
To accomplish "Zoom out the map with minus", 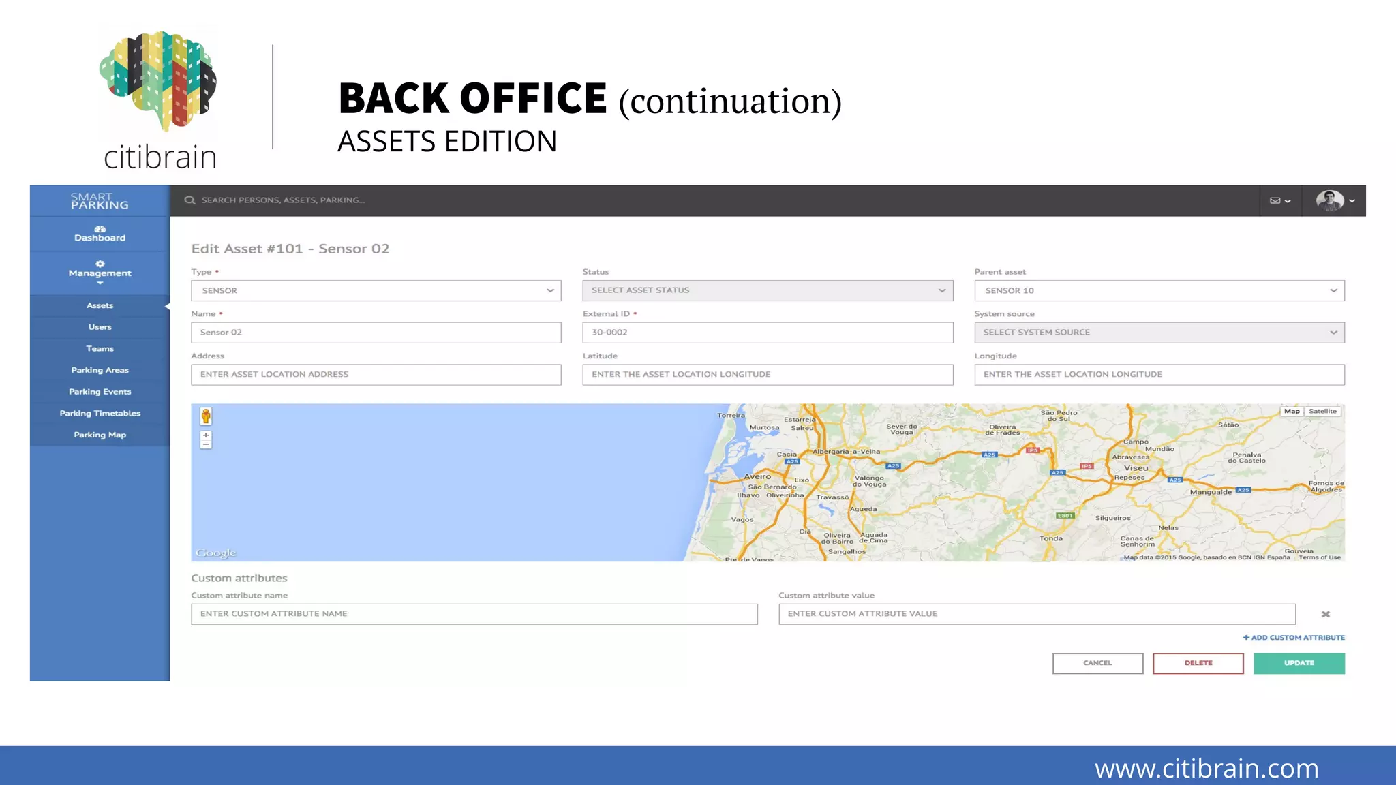I will click(x=206, y=444).
